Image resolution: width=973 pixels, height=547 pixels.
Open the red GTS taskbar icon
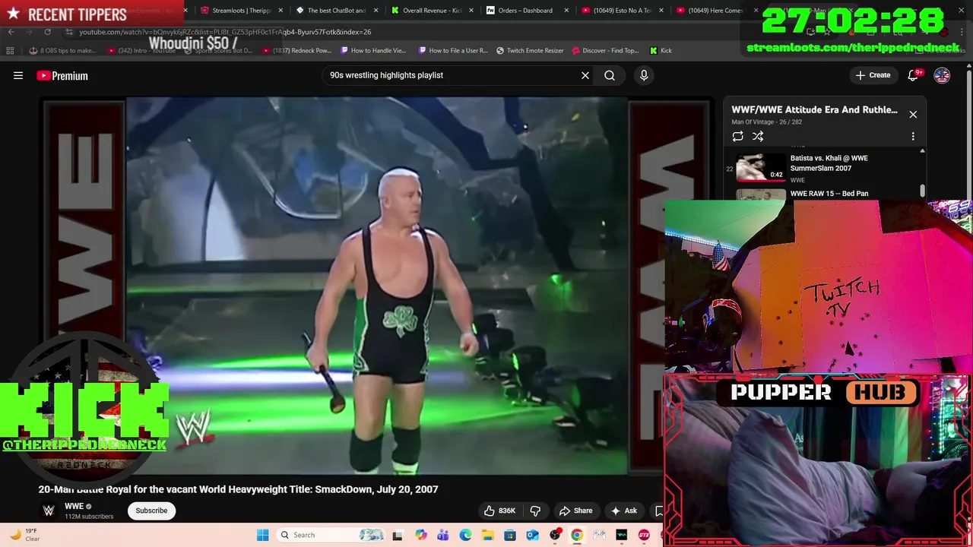click(644, 535)
